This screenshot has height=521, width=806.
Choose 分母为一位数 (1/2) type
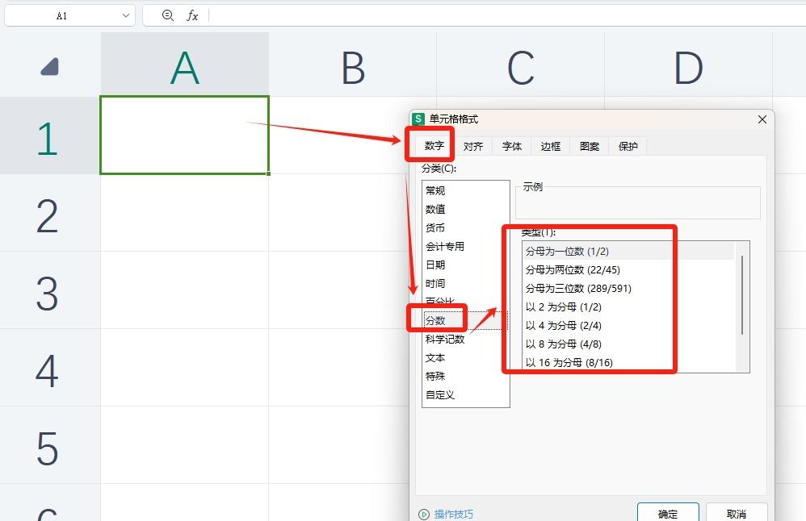tap(628, 251)
